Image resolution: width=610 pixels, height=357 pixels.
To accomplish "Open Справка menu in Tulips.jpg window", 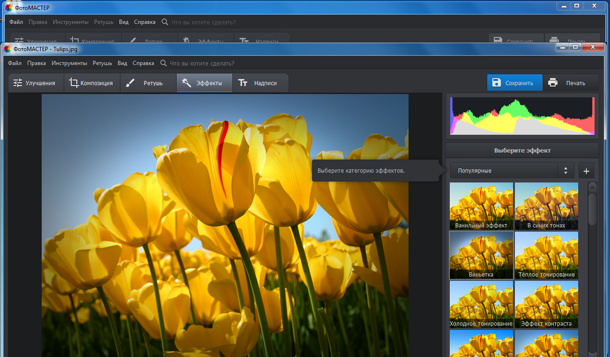I will pyautogui.click(x=143, y=63).
